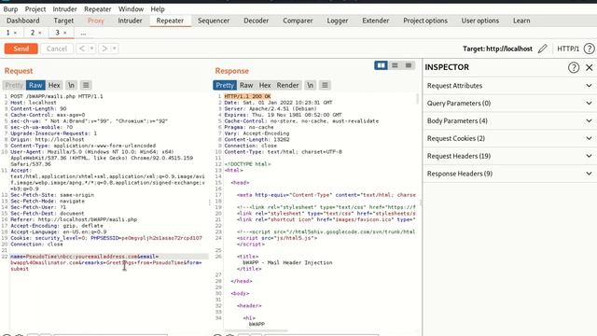Switch to the Intruder tool tab
The width and height of the screenshot is (597, 336).
130,21
